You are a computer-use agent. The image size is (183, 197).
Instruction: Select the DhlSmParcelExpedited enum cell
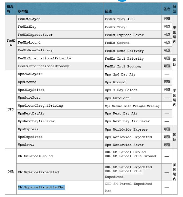click(x=60, y=172)
